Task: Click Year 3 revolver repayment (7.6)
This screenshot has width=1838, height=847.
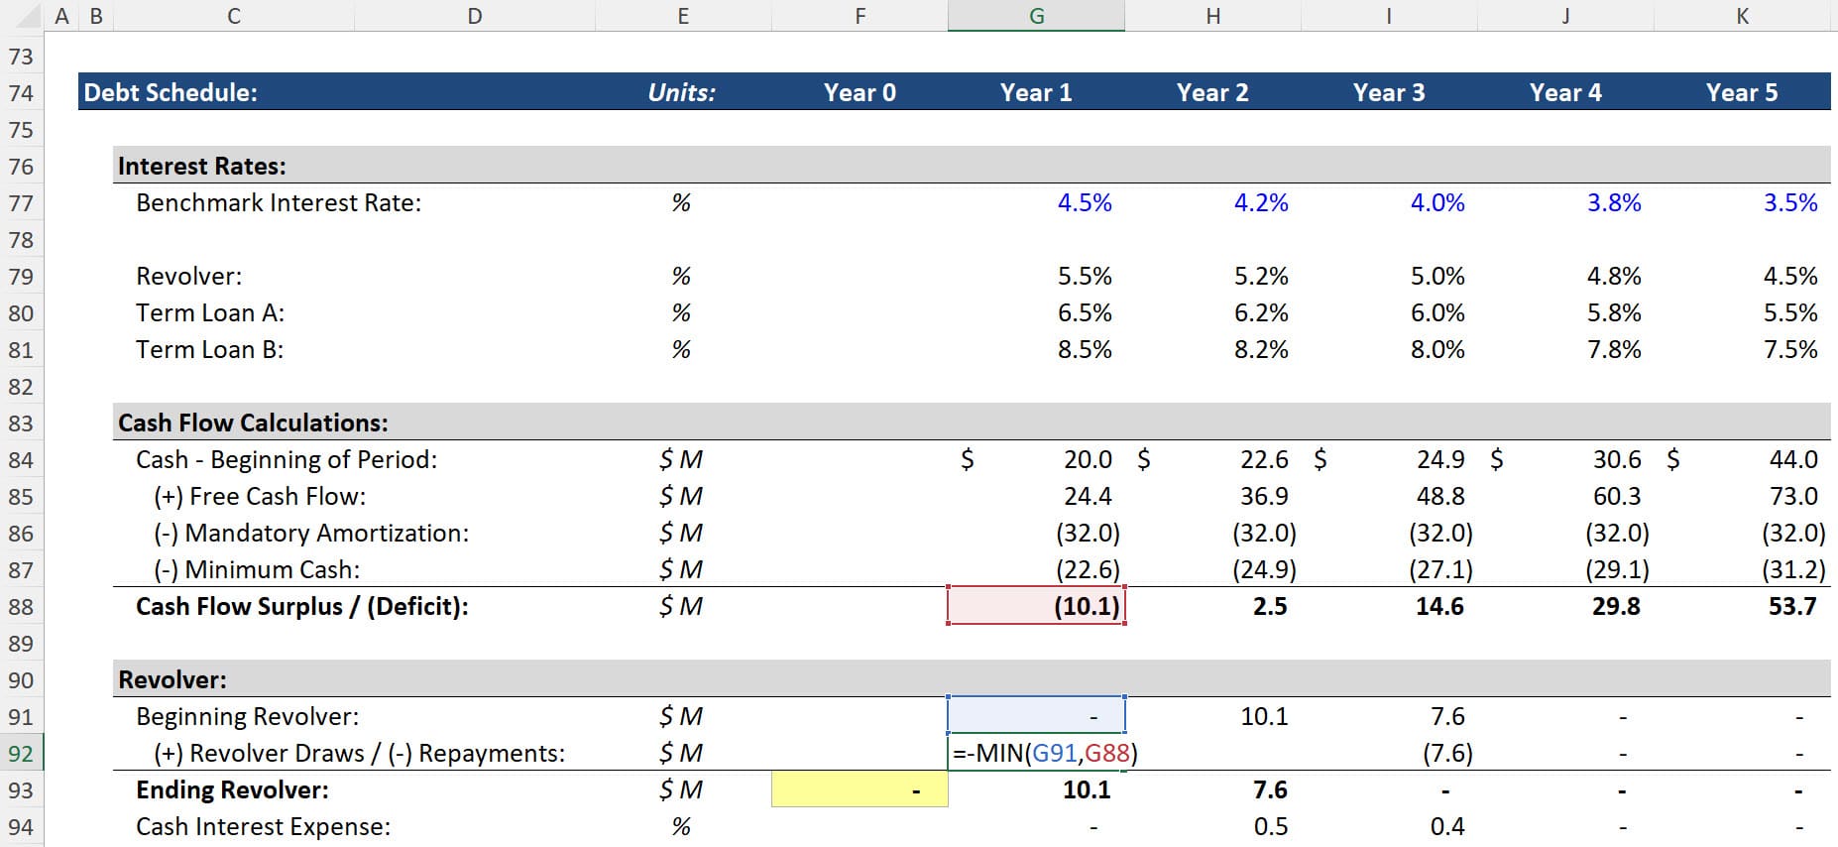Action: [x=1446, y=754]
